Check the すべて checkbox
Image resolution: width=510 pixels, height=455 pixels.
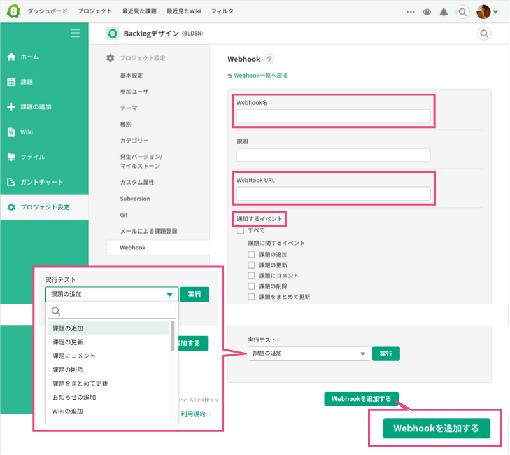240,231
